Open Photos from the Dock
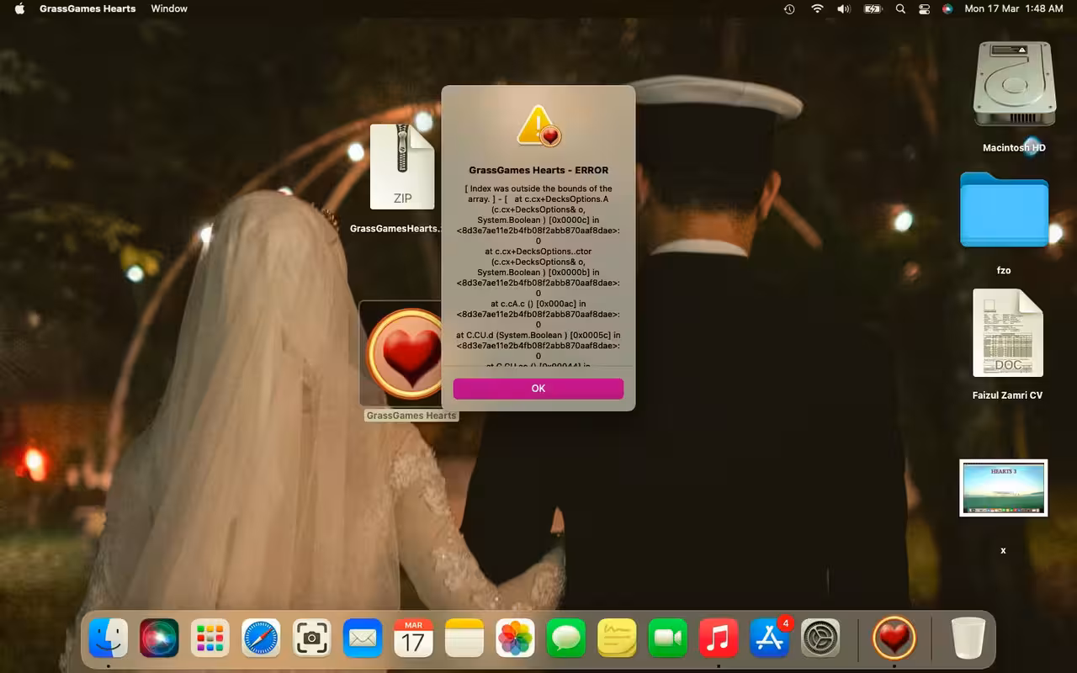Screen dimensions: 1077x673 pyautogui.click(x=515, y=638)
